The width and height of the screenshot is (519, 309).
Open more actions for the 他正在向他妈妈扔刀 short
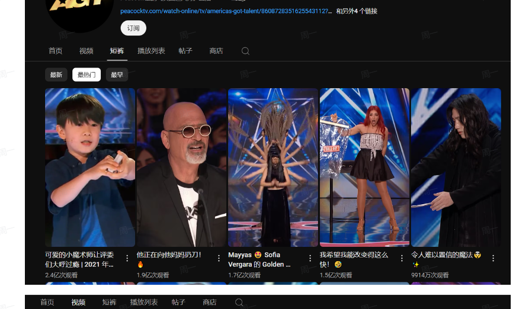click(219, 258)
